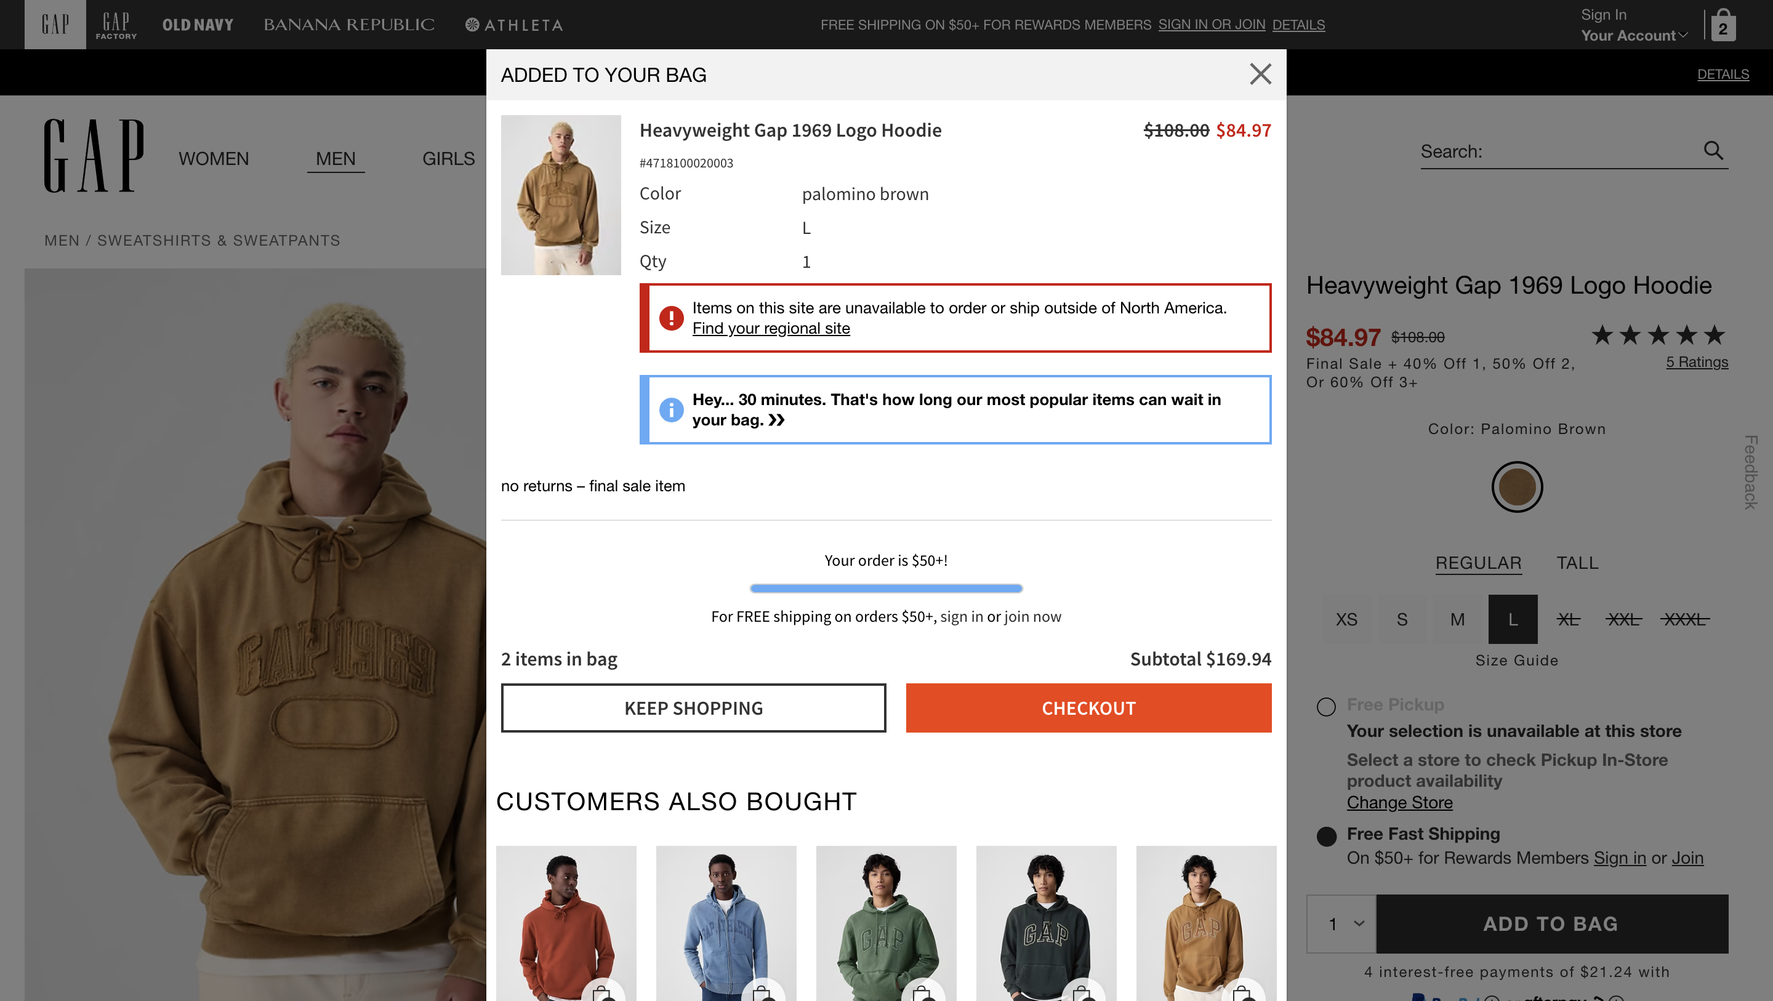Click the Checkout button
This screenshot has height=1001, width=1773.
click(x=1088, y=708)
